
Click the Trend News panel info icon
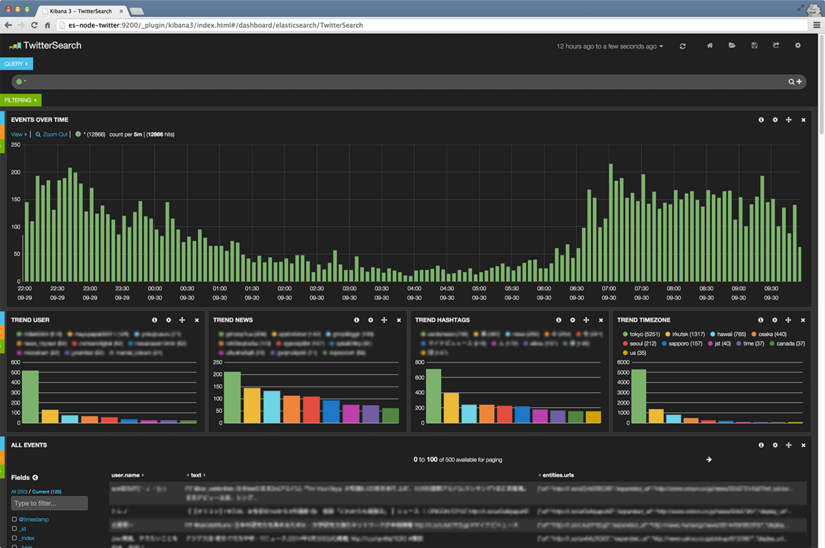(357, 320)
